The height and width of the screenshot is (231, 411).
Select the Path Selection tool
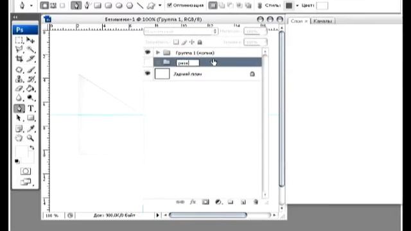click(x=19, y=118)
